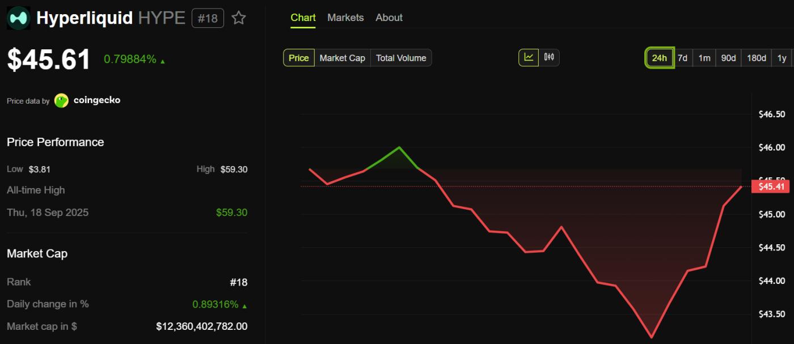Image resolution: width=794 pixels, height=344 pixels.
Task: Click the $43.50 axis label
Action: (x=772, y=314)
